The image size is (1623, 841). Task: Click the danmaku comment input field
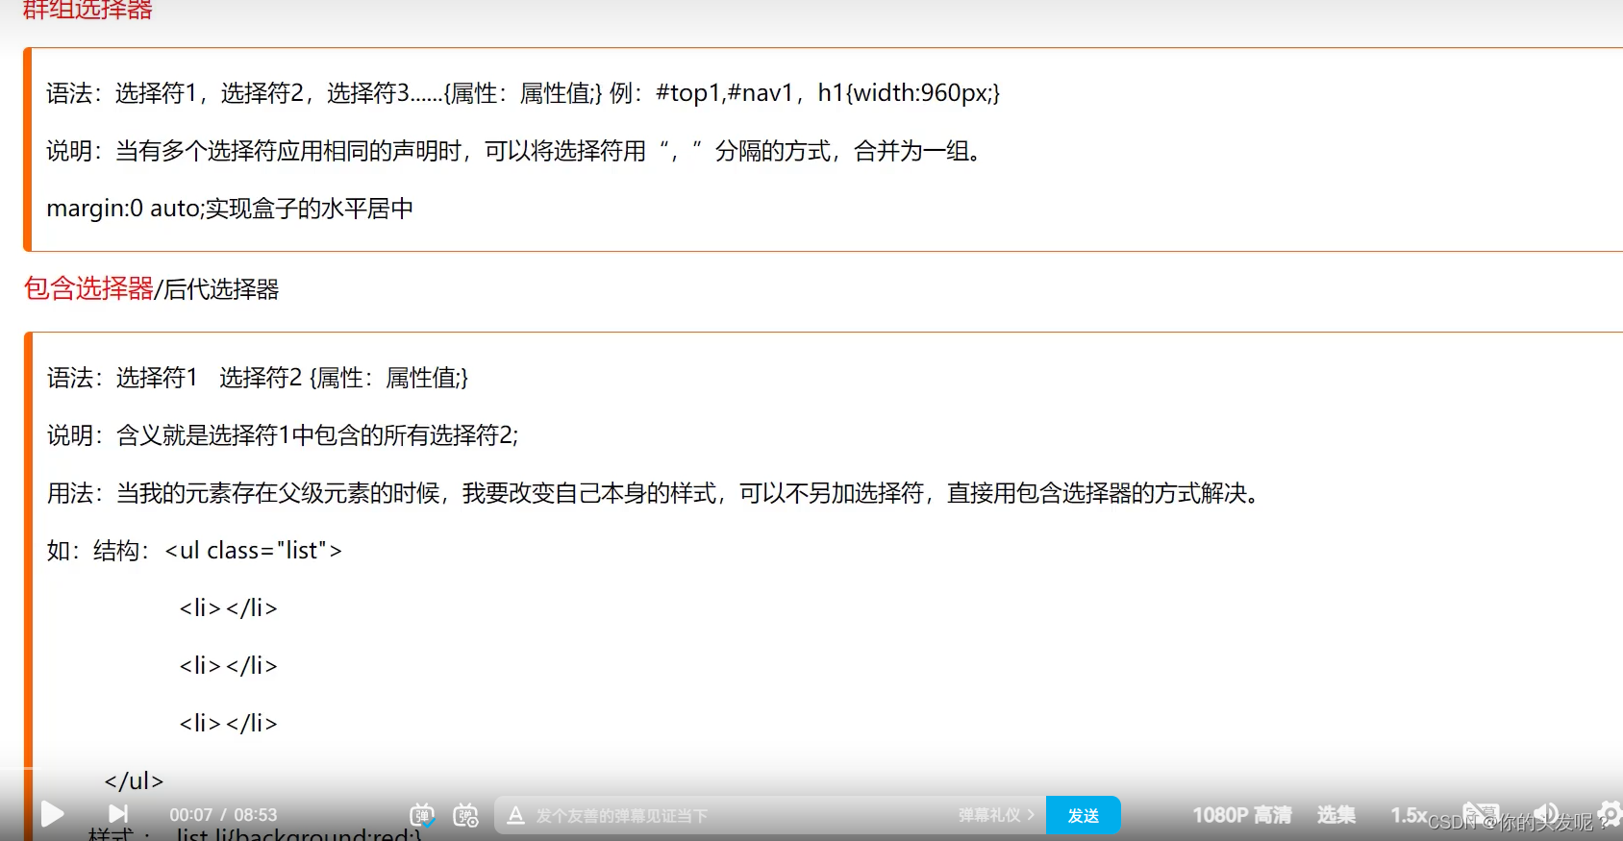coord(740,815)
